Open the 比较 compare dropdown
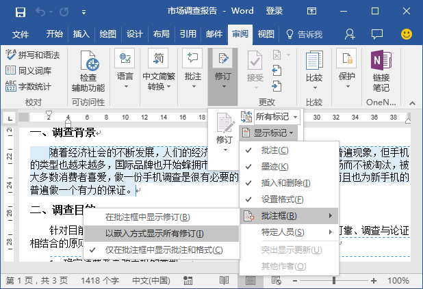The width and height of the screenshot is (423, 289). [x=314, y=70]
